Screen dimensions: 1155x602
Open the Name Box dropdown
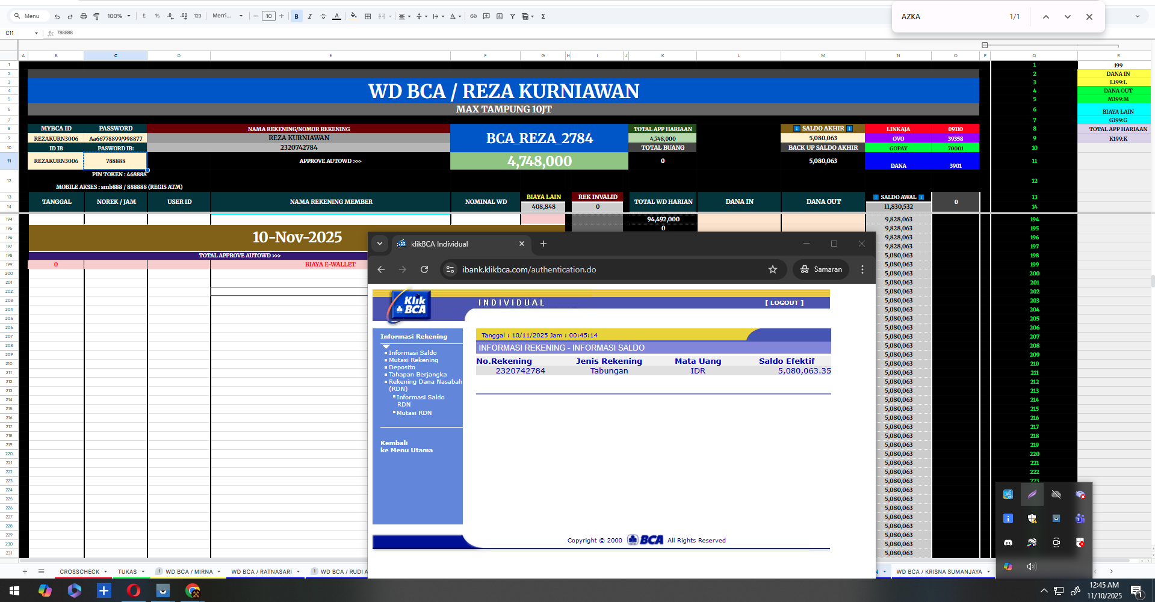click(x=36, y=33)
